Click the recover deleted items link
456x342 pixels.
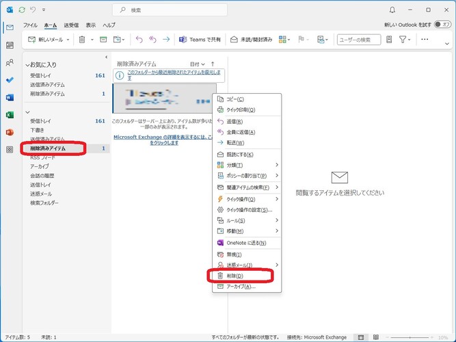(174, 75)
